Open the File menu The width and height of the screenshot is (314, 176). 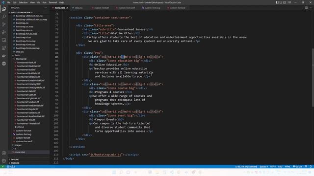[x=8, y=2]
